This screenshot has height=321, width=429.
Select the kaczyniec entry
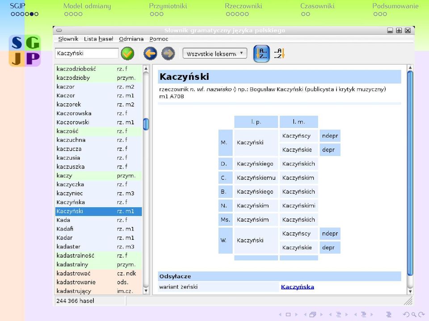pos(98,193)
